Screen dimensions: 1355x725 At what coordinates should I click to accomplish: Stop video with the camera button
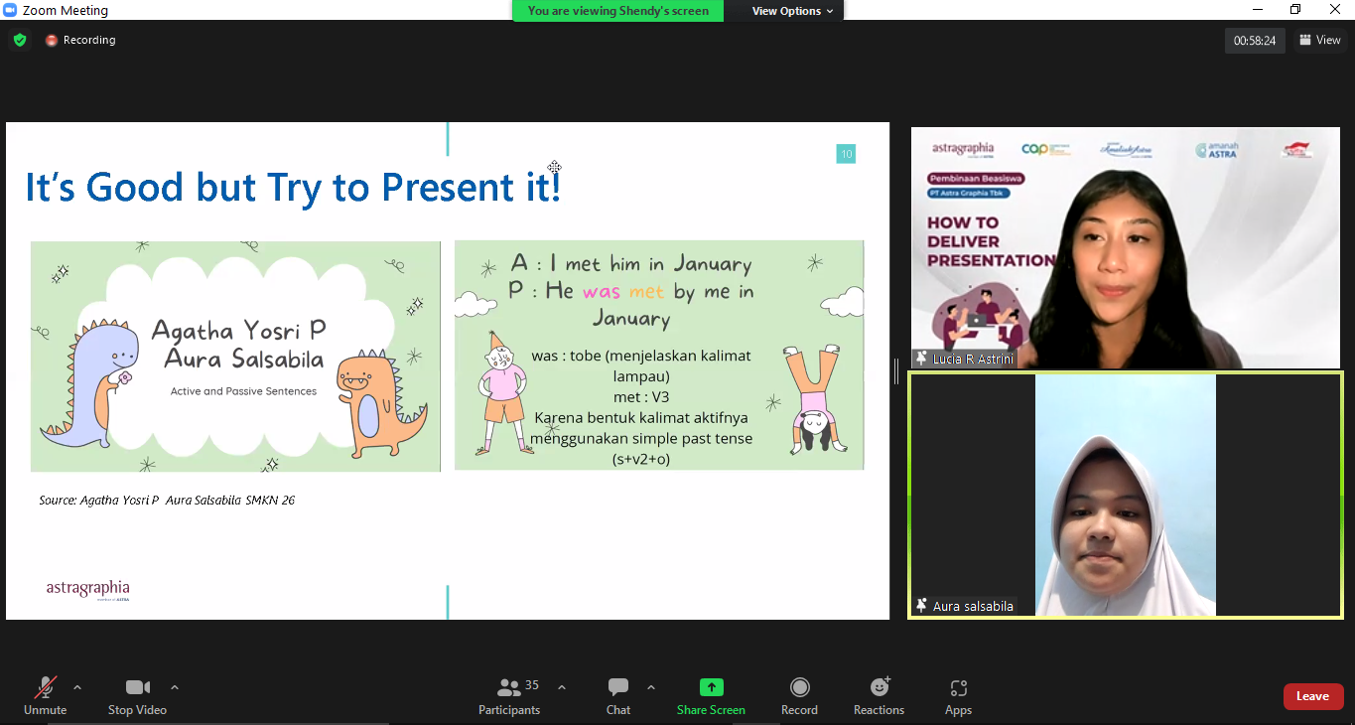(x=137, y=695)
